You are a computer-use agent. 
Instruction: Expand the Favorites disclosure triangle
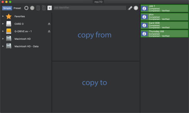click(3, 16)
